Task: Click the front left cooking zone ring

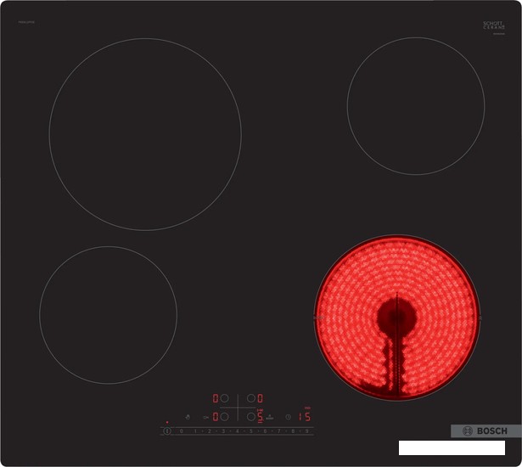Action: click(108, 315)
